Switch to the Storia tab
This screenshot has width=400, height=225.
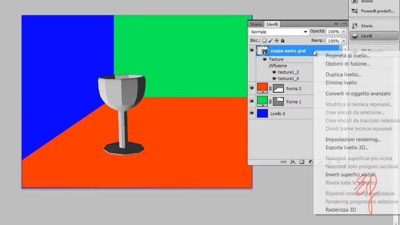tap(256, 24)
